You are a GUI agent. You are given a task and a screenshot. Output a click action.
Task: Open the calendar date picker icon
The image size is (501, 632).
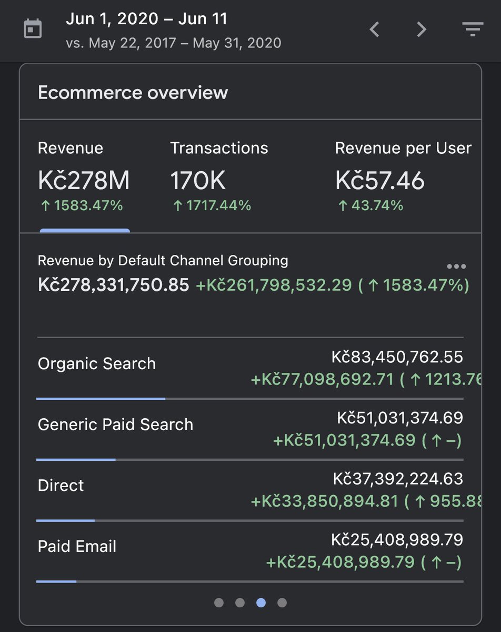(x=33, y=29)
